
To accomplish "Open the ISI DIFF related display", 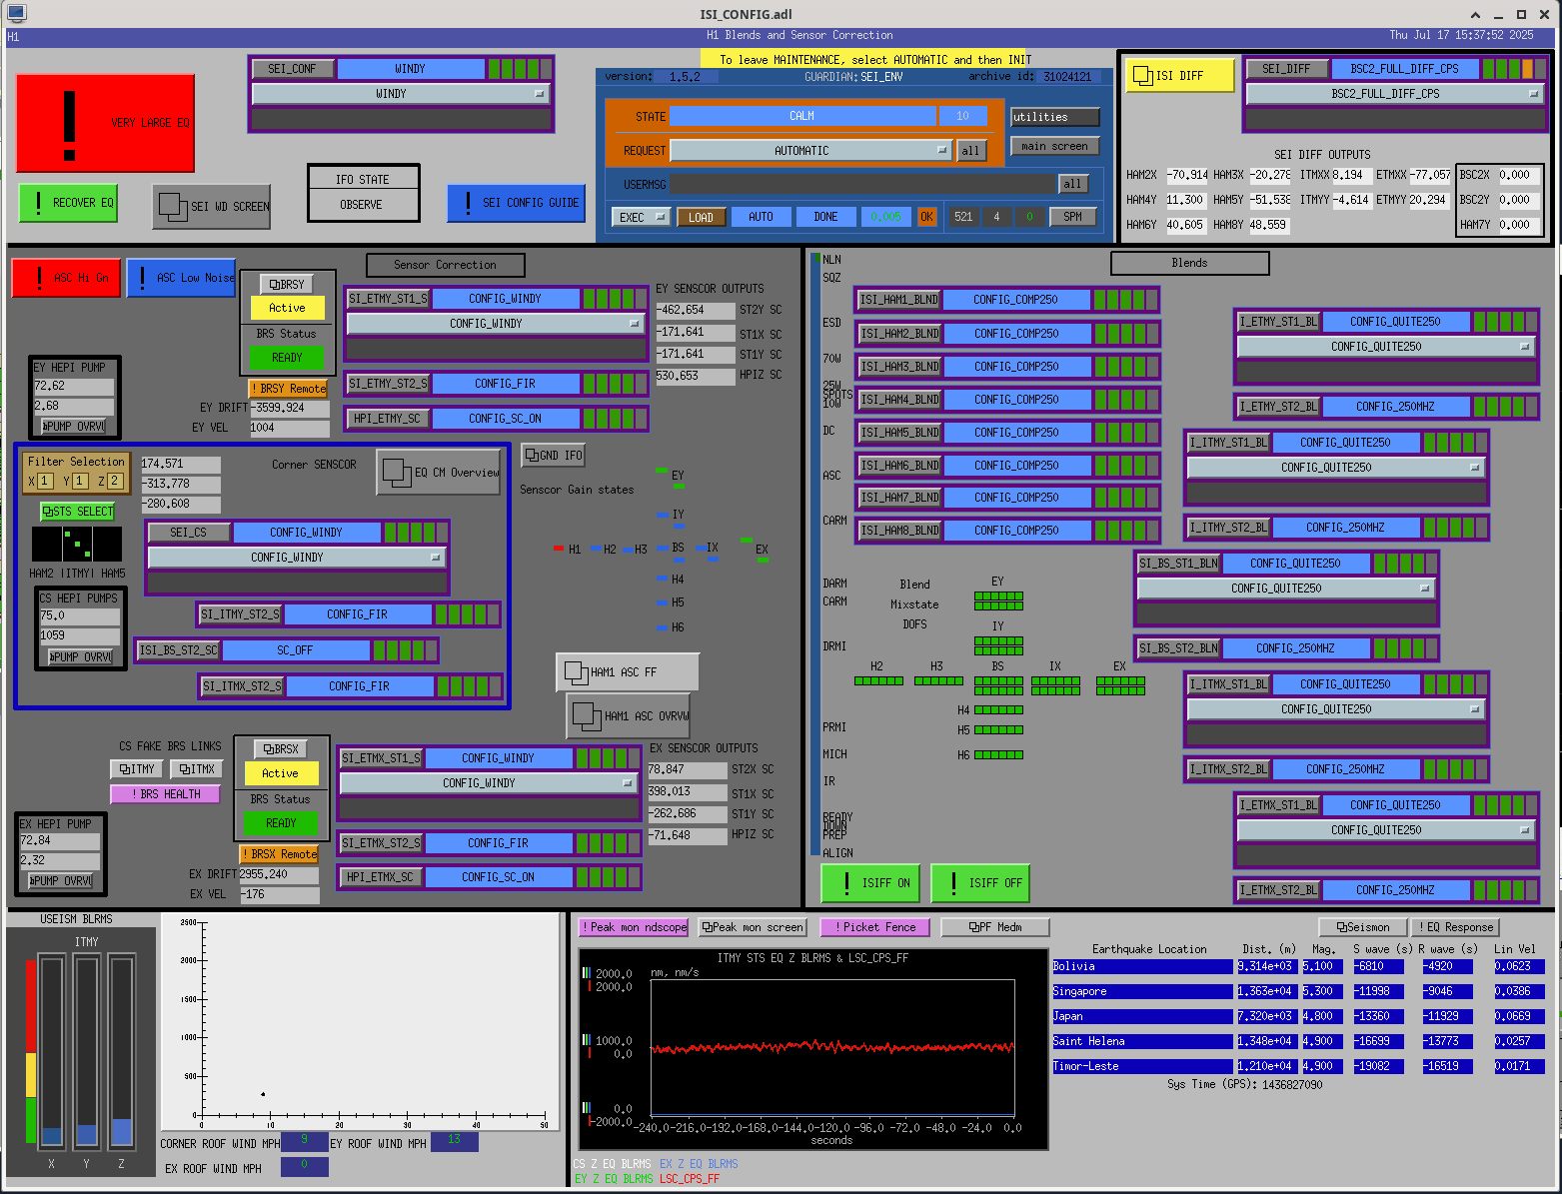I will [x=1180, y=76].
